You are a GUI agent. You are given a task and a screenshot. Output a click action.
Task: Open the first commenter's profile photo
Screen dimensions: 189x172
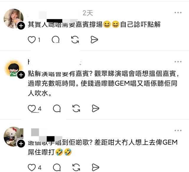pos(14,19)
